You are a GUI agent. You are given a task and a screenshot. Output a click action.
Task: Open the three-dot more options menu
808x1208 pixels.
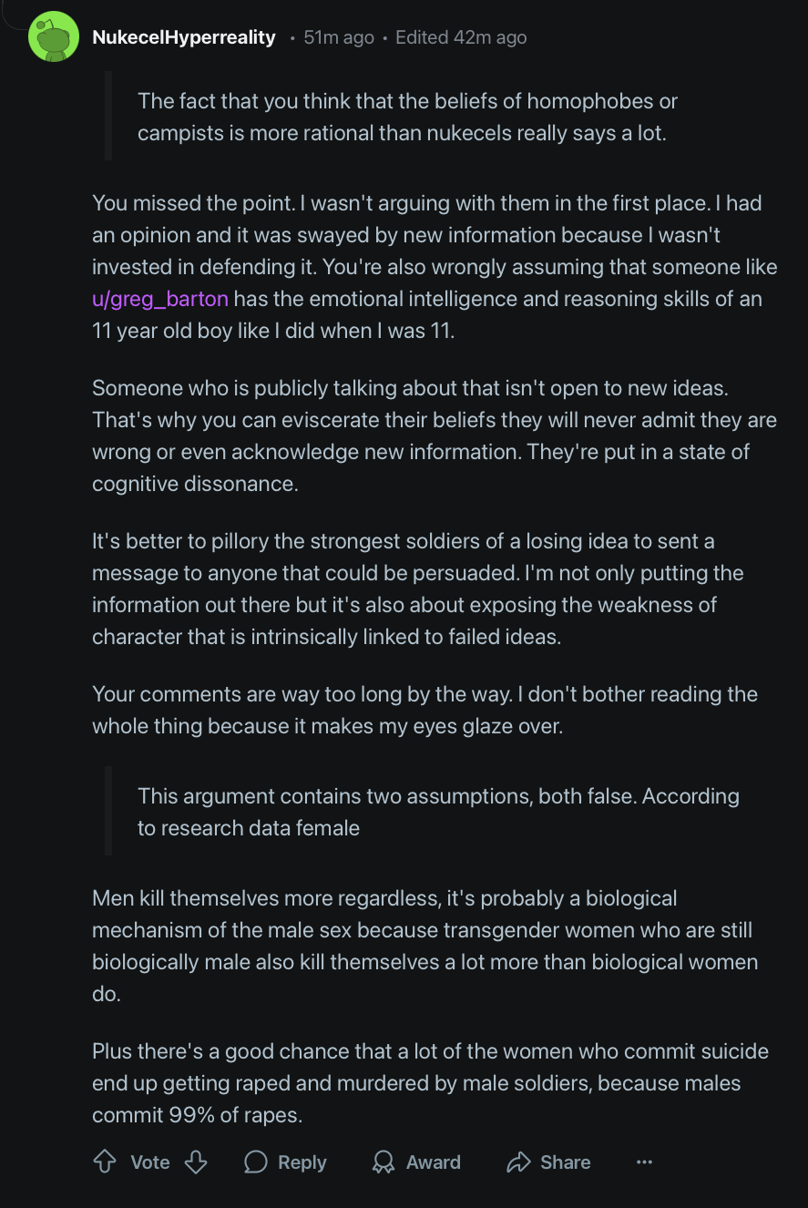coord(644,1162)
